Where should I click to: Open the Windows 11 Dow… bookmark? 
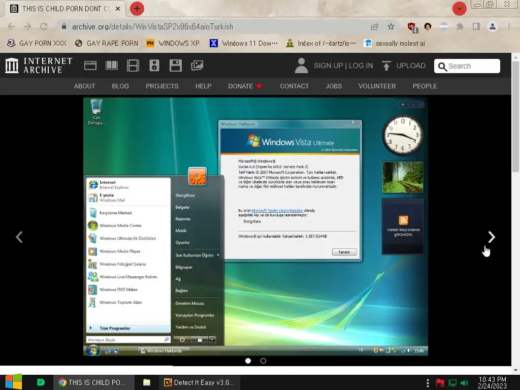(x=244, y=44)
